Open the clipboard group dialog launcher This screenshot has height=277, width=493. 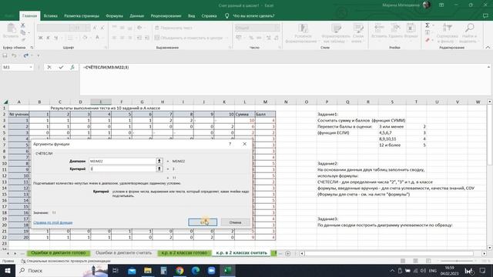(32, 48)
